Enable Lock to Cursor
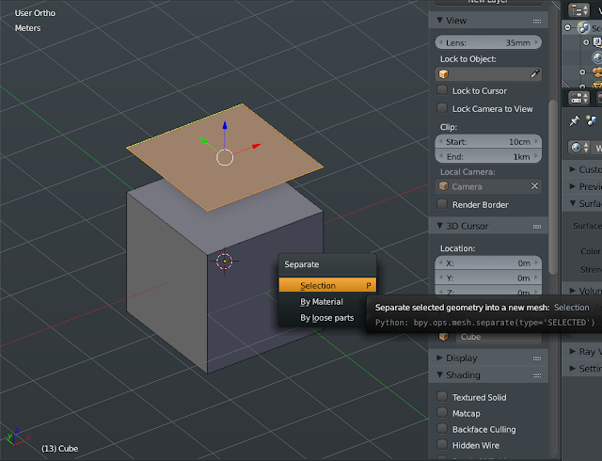This screenshot has height=461, width=602. click(442, 90)
